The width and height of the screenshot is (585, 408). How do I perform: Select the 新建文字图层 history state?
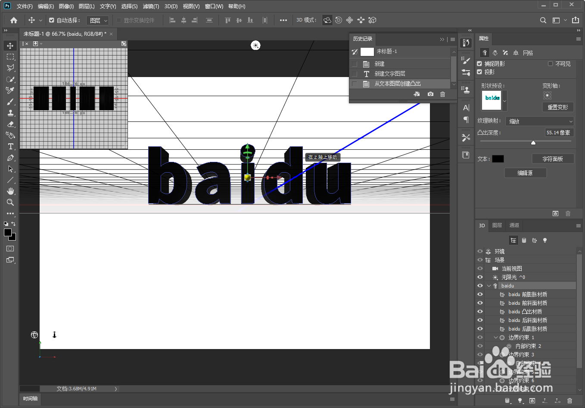[391, 73]
